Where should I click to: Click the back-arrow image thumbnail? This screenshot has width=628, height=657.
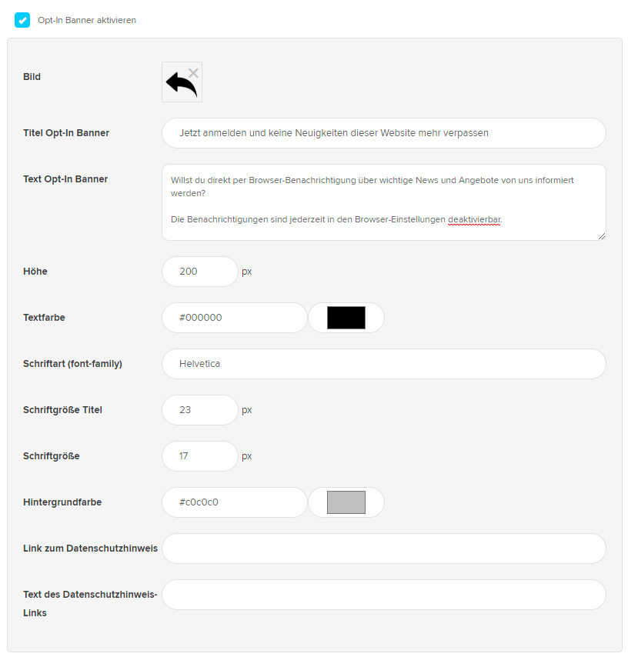[182, 82]
